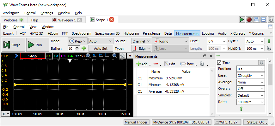
Task: Click FFT in the view toolbar
Action: (x=65, y=33)
